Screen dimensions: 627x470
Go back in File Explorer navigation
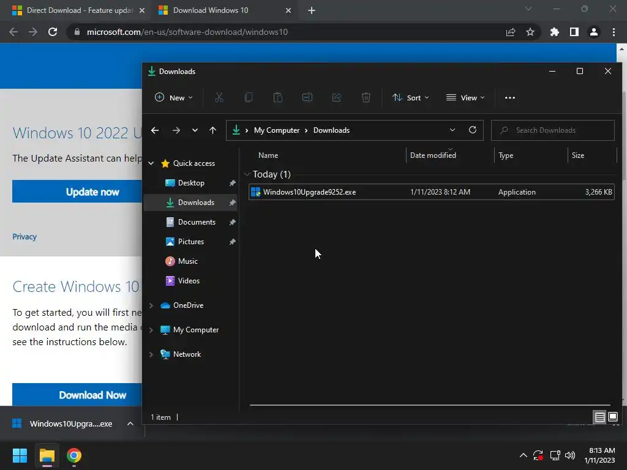pos(155,130)
